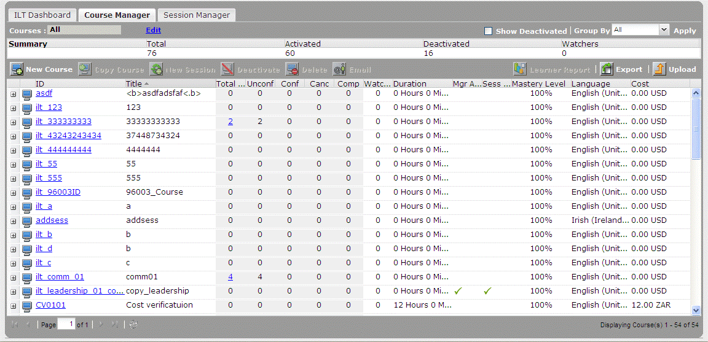
Task: Expand the ilt_a course row
Action: pos(13,207)
